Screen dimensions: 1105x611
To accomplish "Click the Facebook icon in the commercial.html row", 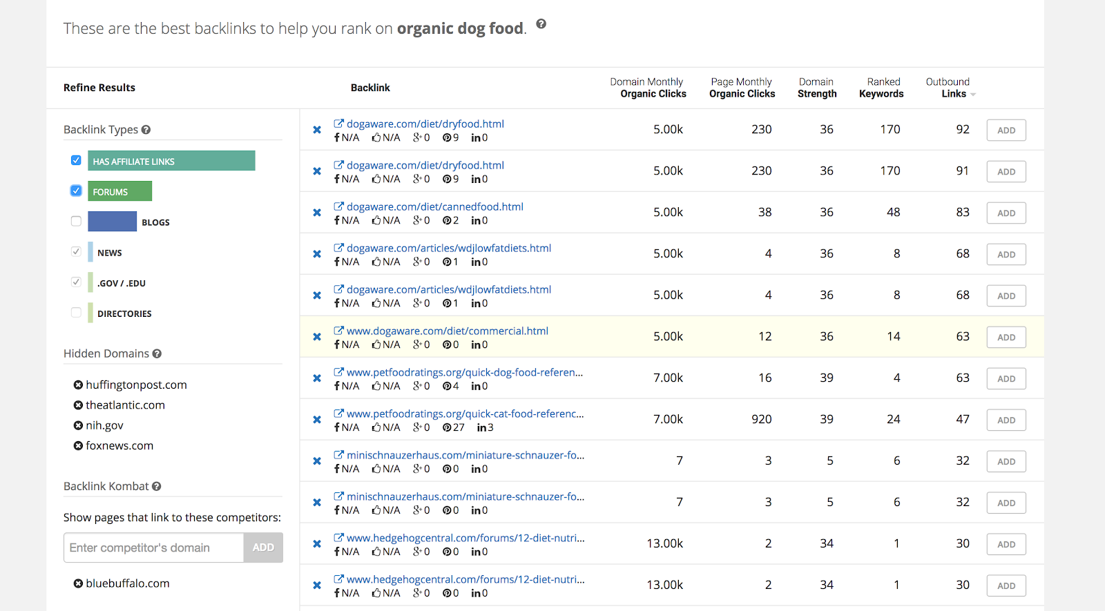I will coord(337,345).
